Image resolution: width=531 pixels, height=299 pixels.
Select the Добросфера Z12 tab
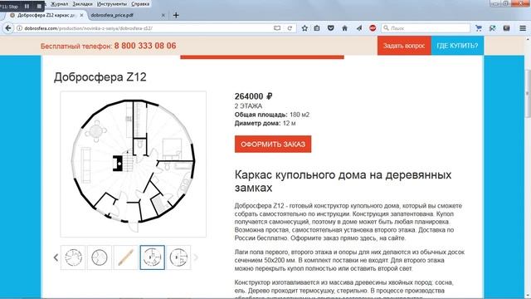click(46, 15)
